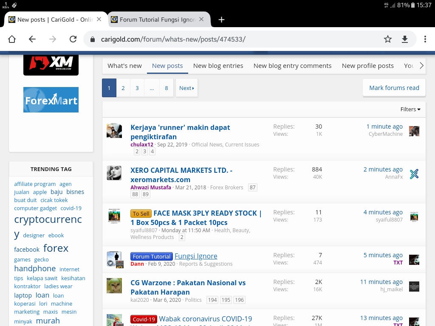Select the forex trending tag
435x326 pixels.
(56, 248)
